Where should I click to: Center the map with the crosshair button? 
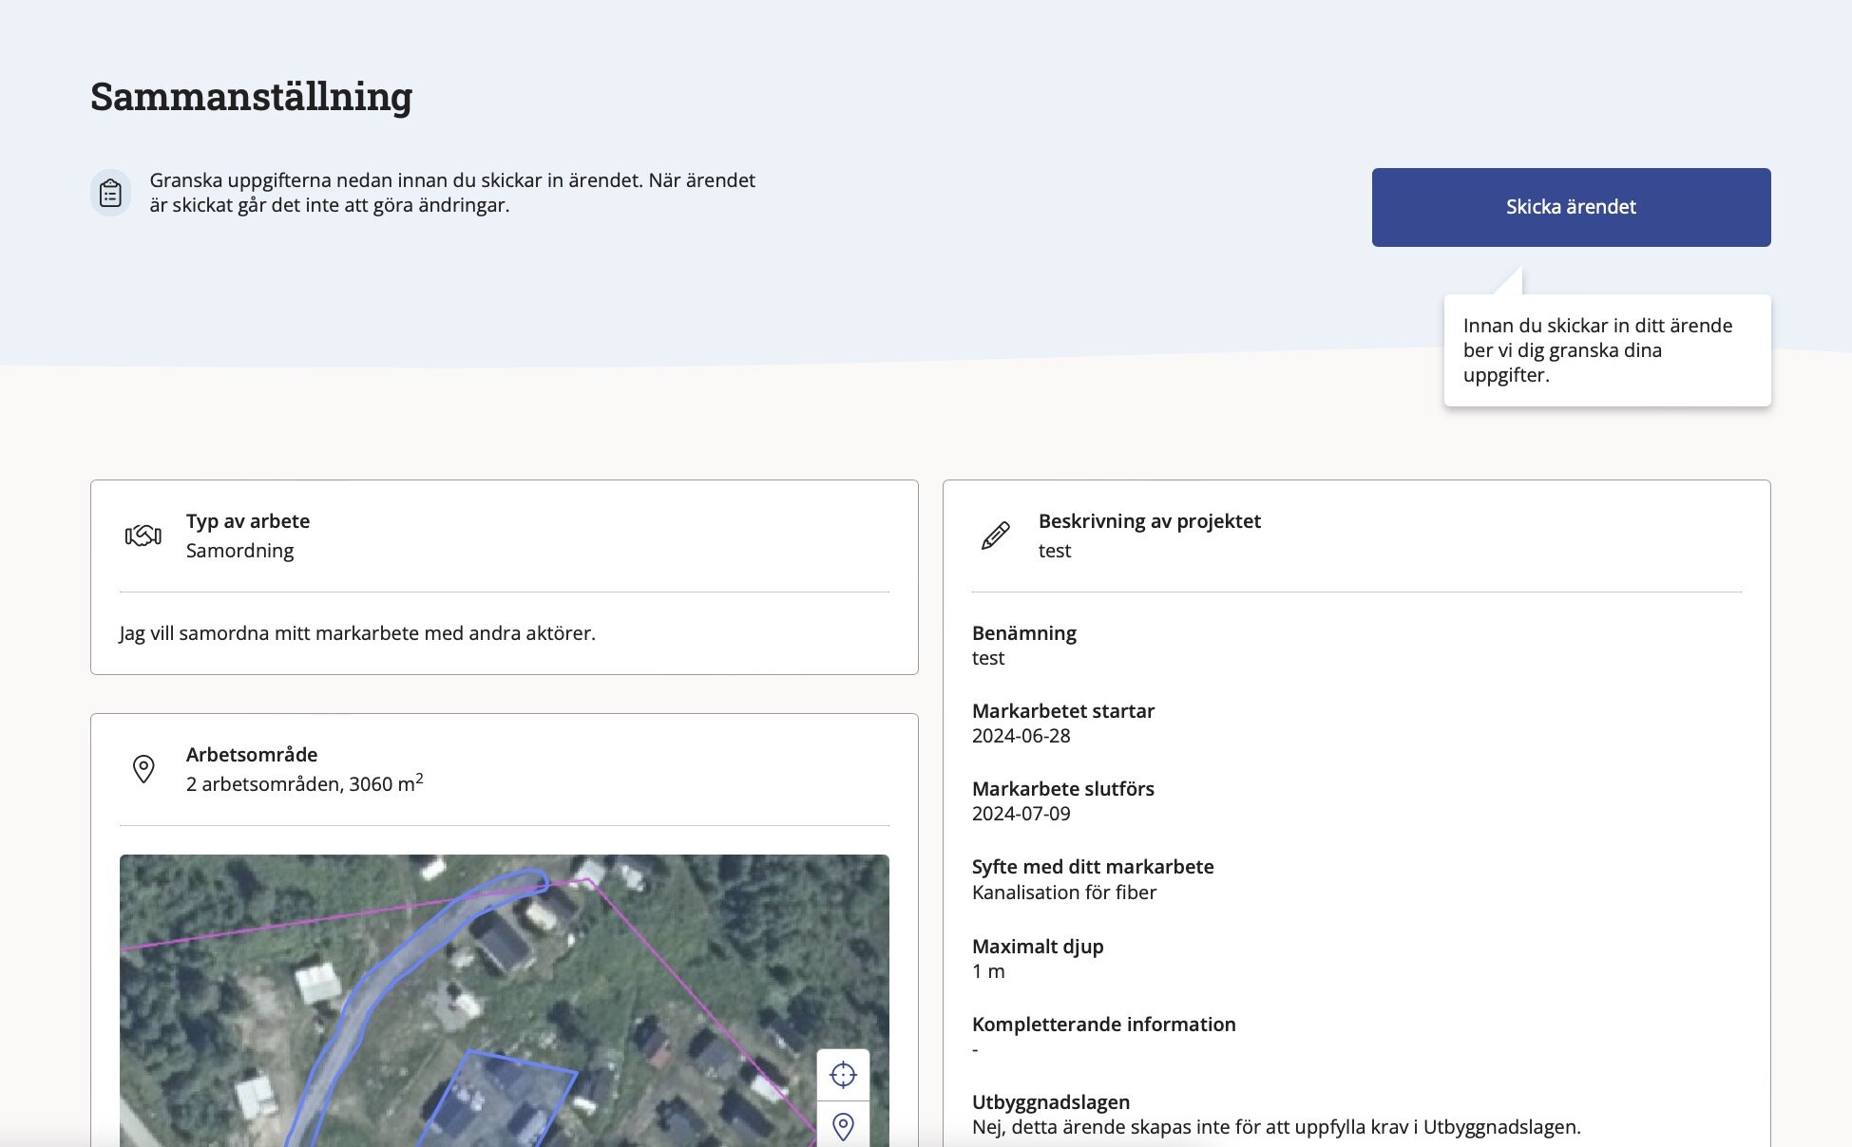point(843,1075)
